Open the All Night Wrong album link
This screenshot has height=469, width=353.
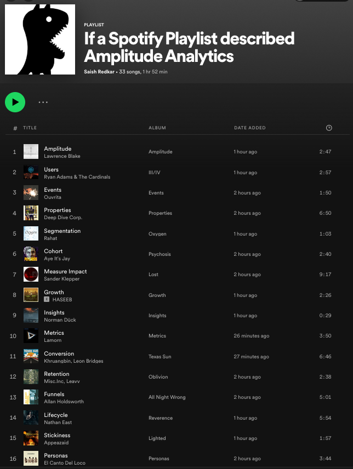pos(167,397)
